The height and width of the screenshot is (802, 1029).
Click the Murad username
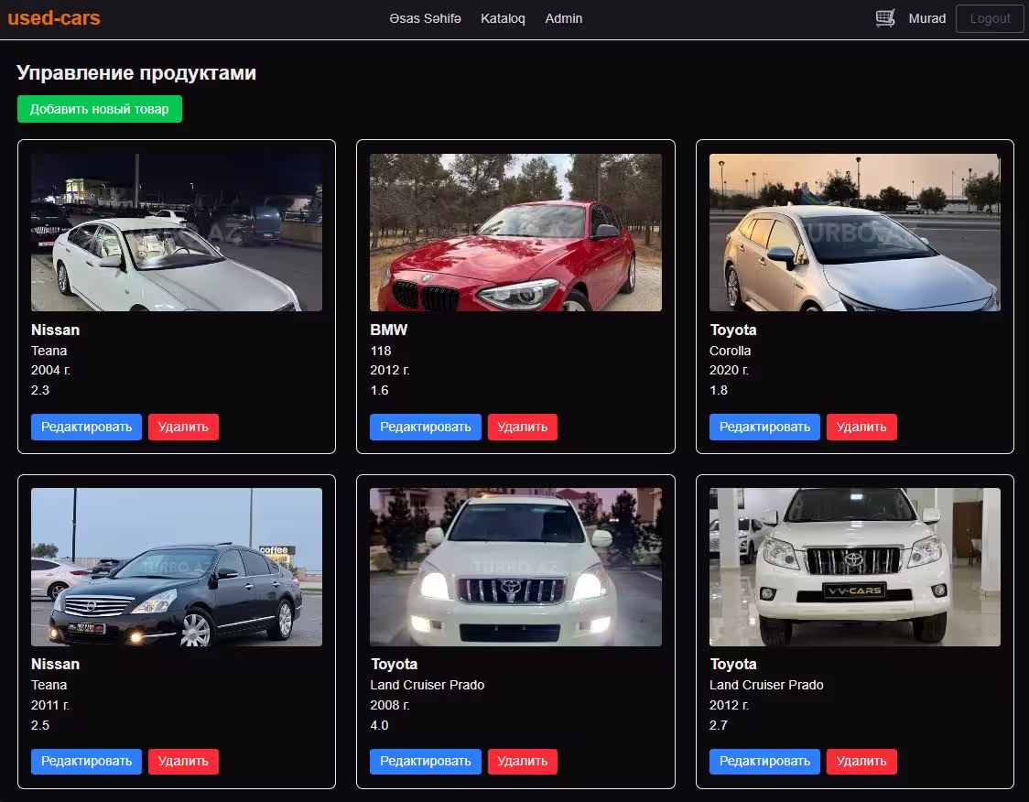pos(926,18)
